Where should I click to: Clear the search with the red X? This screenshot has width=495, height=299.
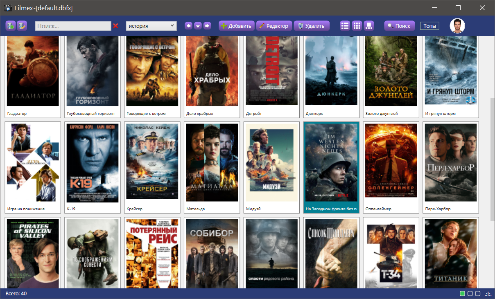point(116,26)
